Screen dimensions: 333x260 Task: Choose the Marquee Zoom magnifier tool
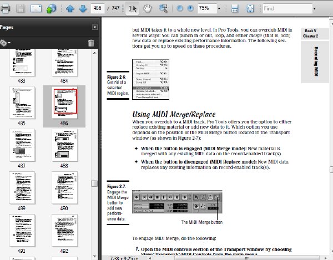point(163,8)
